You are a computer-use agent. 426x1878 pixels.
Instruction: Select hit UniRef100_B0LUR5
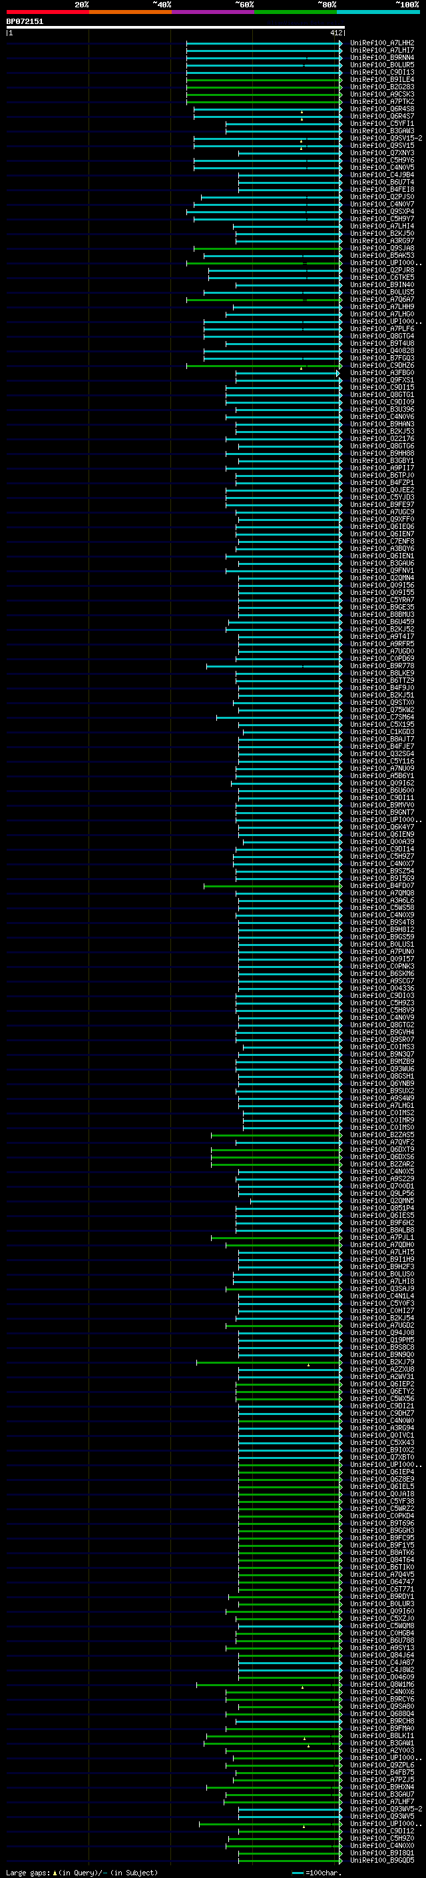(382, 65)
